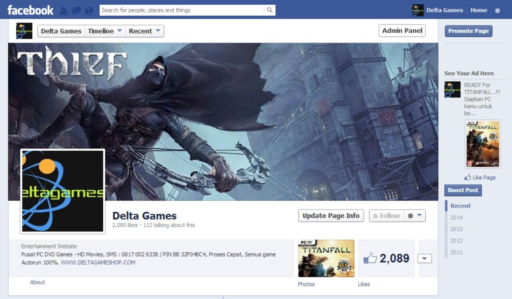Open the Delta Games profile picture
Viewport: 512px width, 299px height.
tap(62, 191)
